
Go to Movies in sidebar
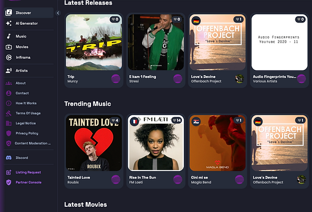pyautogui.click(x=29, y=47)
